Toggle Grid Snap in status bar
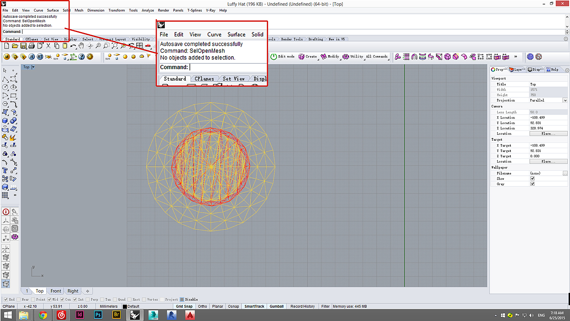 [x=184, y=306]
